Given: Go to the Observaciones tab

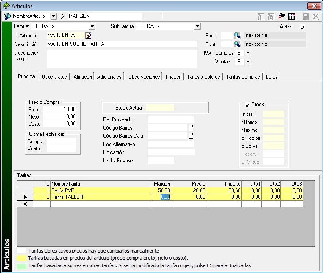Looking at the screenshot, I should [144, 77].
